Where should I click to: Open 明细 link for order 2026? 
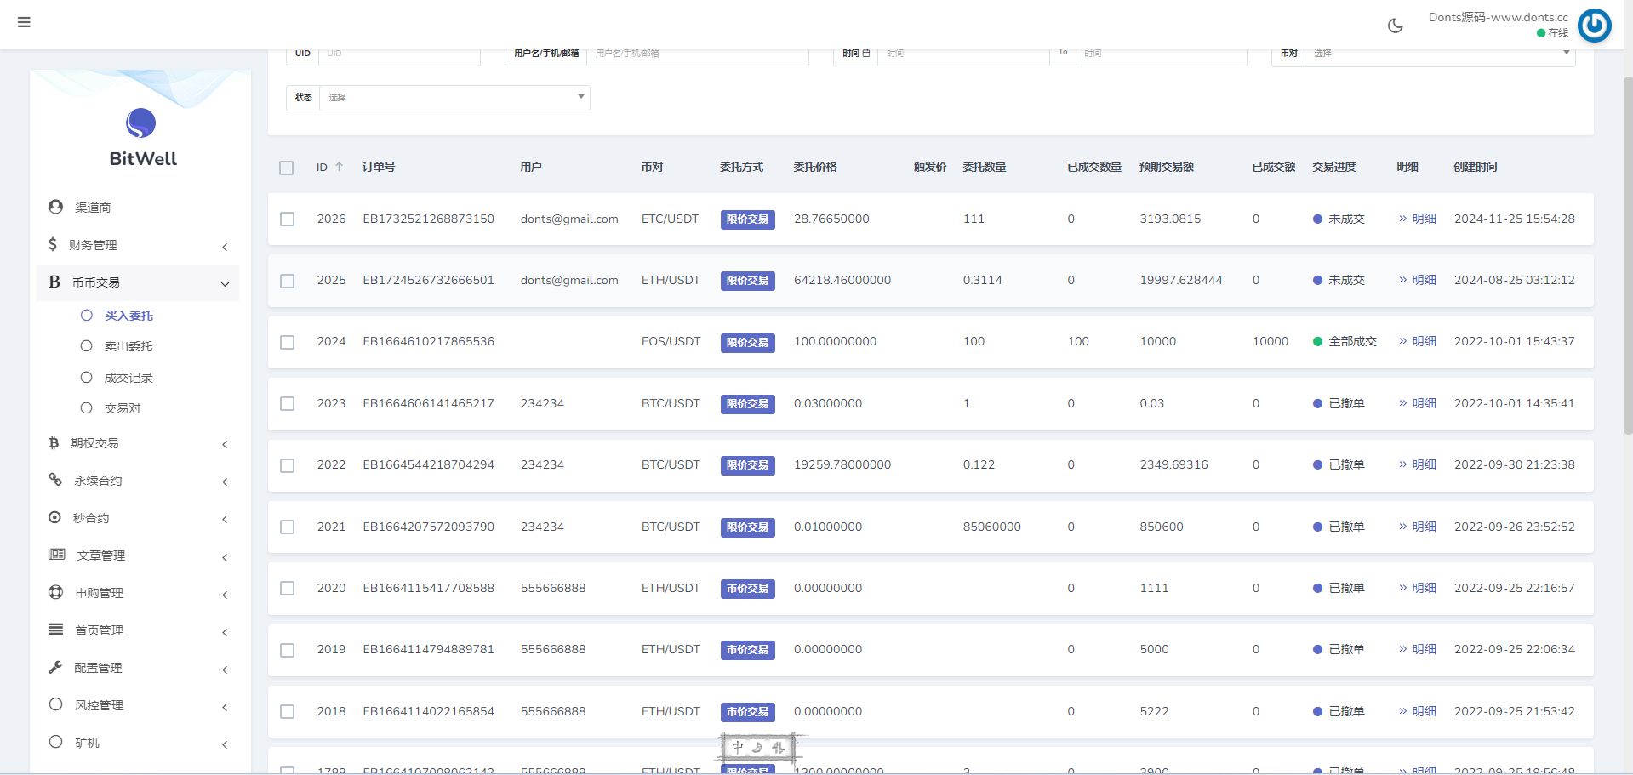click(1418, 219)
